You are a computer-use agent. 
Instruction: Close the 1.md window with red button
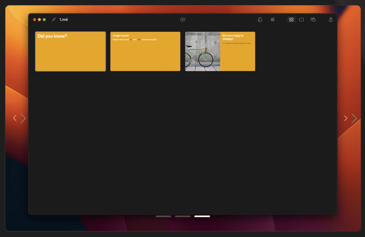pyautogui.click(x=34, y=19)
